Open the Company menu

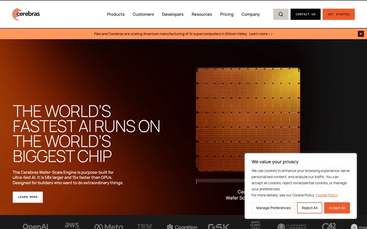[x=250, y=14]
